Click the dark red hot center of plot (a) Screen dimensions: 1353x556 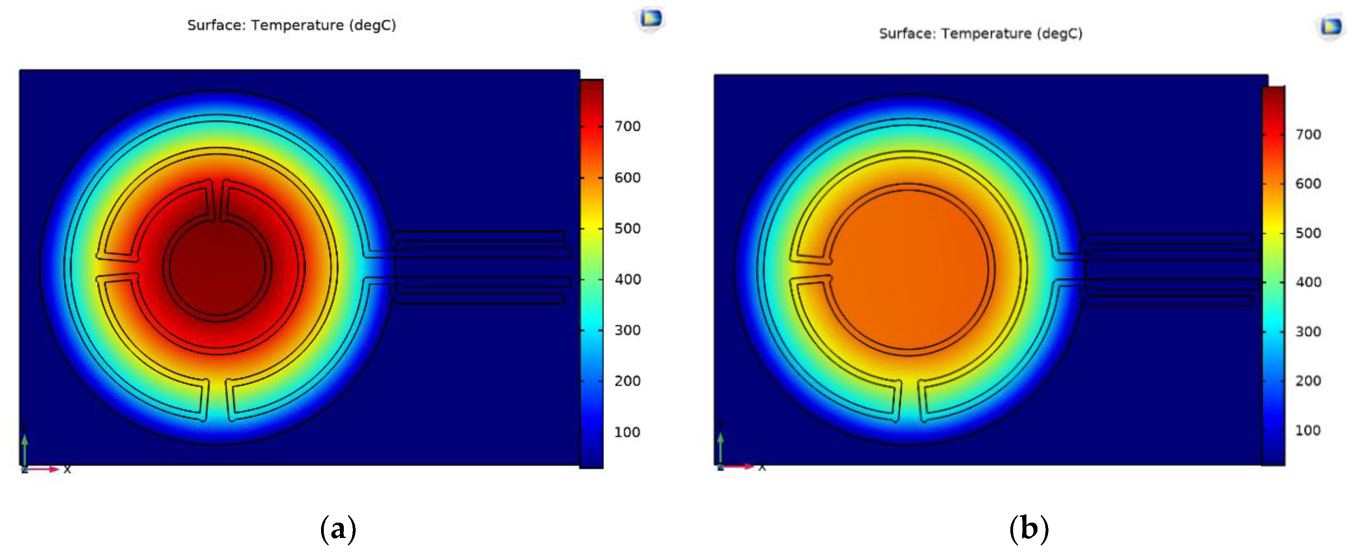(x=217, y=268)
